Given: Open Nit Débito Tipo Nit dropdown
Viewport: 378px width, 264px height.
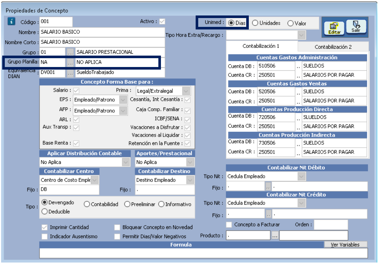Looking at the screenshot, I should pos(301,176).
